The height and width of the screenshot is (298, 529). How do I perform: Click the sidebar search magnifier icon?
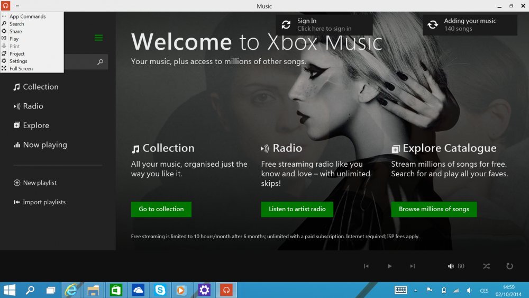click(100, 62)
